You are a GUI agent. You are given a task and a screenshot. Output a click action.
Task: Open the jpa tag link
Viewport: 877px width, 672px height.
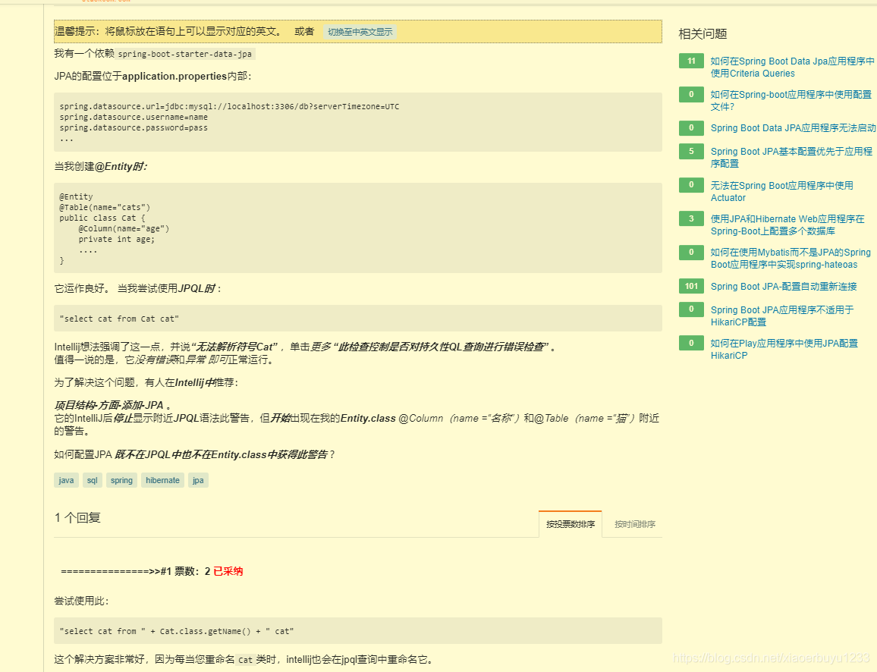point(198,480)
